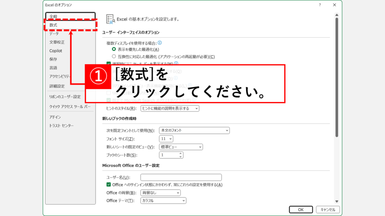Open the Office の背景 dropdown
385x216 pixels.
161,193
